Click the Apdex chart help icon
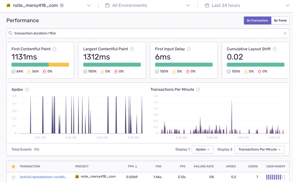 (27, 89)
